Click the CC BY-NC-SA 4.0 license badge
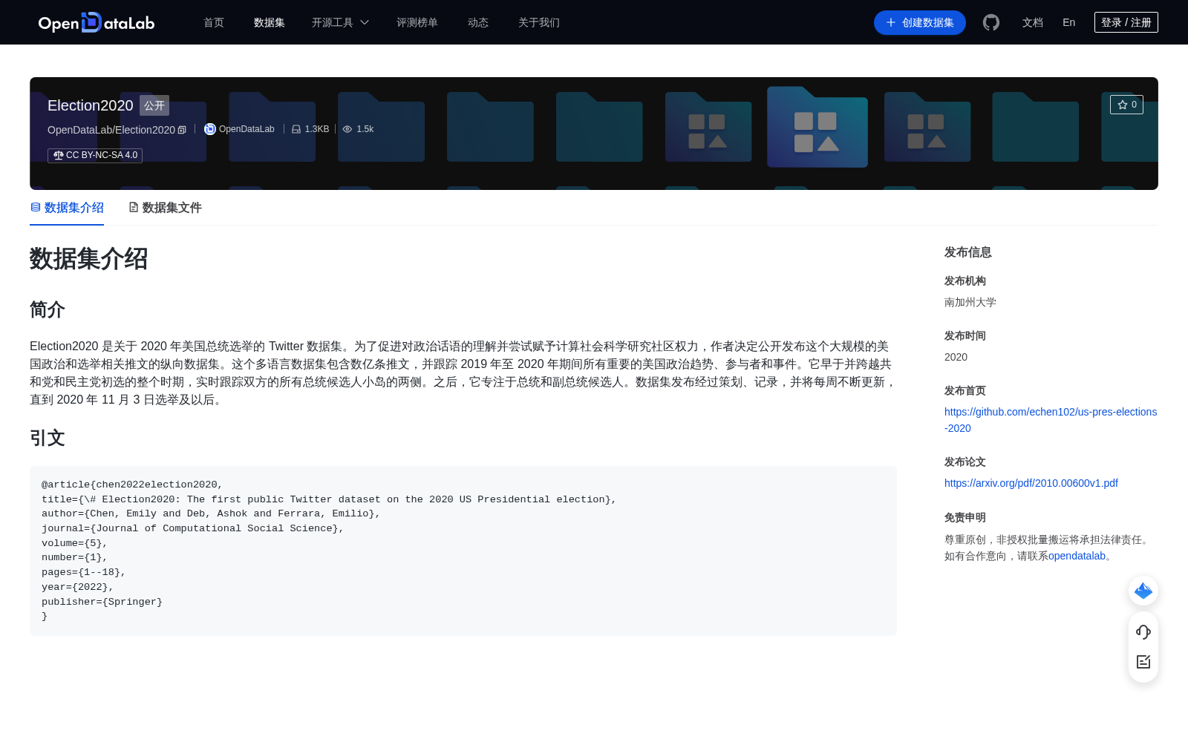This screenshot has width=1188, height=742. point(95,155)
